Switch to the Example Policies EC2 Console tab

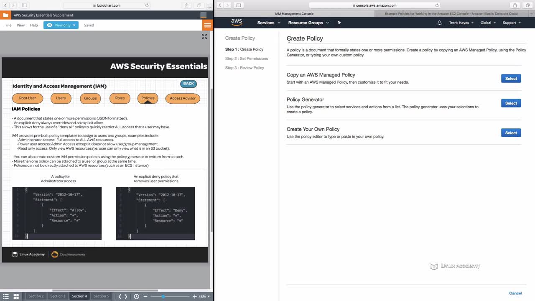point(451,14)
